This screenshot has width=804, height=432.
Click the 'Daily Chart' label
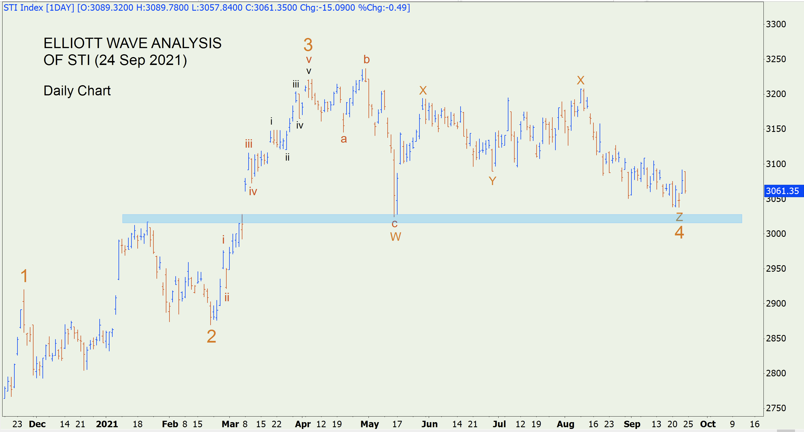pyautogui.click(x=77, y=91)
